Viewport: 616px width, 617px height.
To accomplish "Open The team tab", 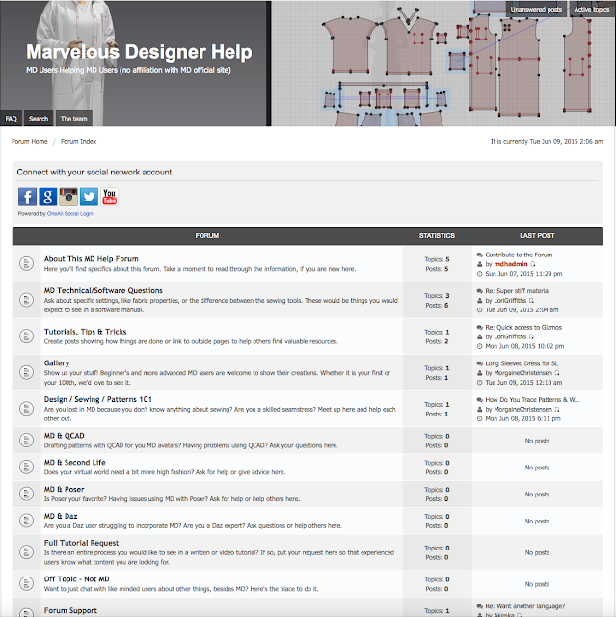I will [74, 119].
